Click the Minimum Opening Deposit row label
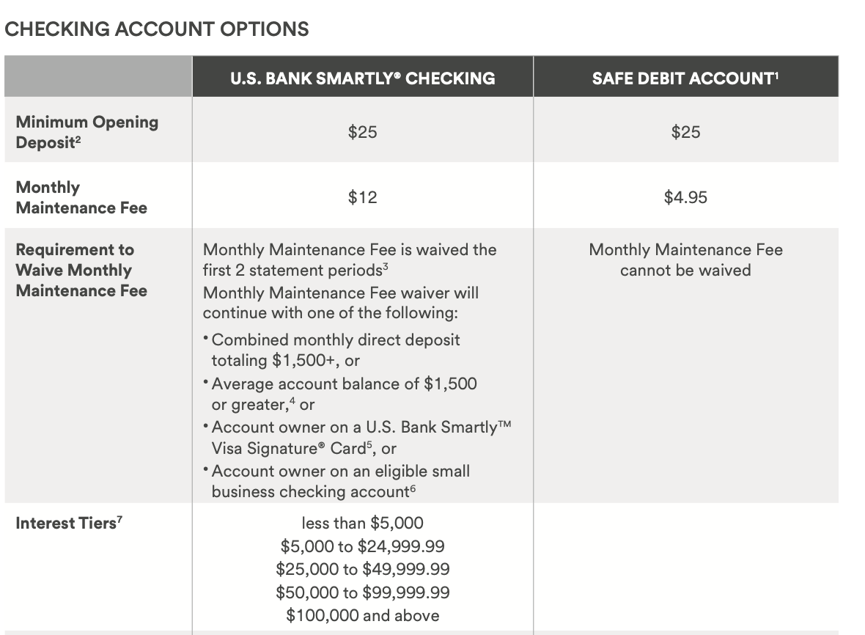This screenshot has width=865, height=635. (86, 132)
